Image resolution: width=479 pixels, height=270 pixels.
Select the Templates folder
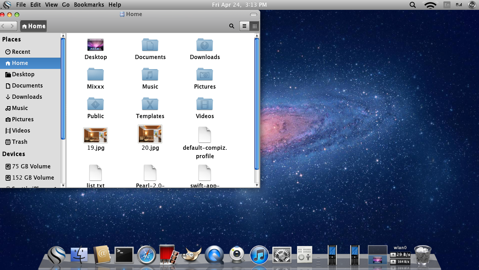pos(150,104)
